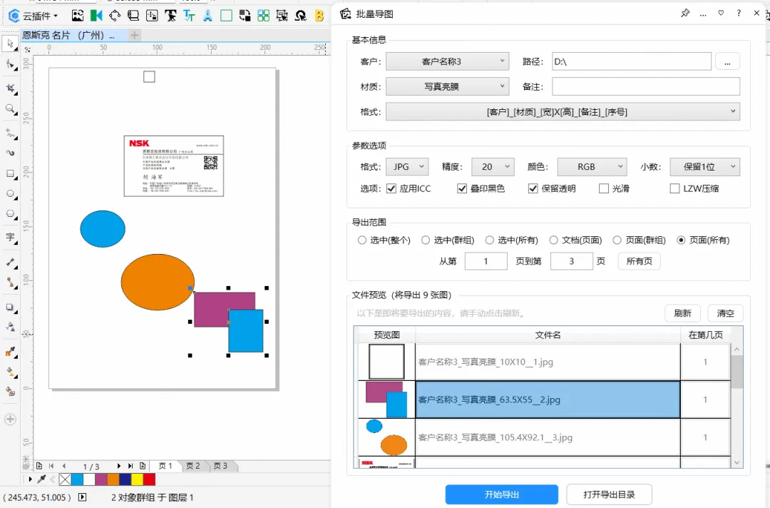Select the 选中(整个) export range
Screen dimensions: 770x508
pyautogui.click(x=362, y=240)
